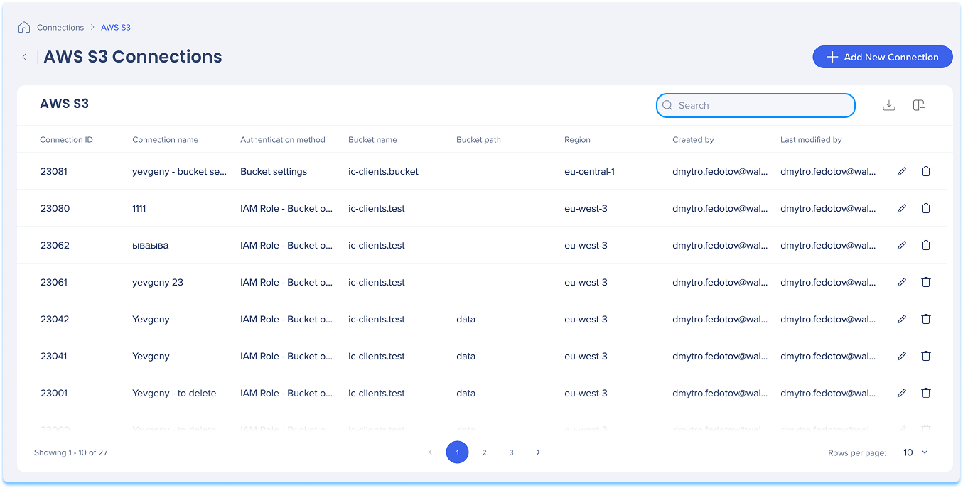This screenshot has width=963, height=488.
Task: Edit connection 23080
Action: coord(902,208)
